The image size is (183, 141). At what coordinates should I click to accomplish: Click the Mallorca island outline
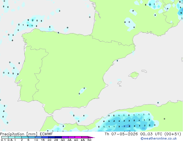[134, 75]
